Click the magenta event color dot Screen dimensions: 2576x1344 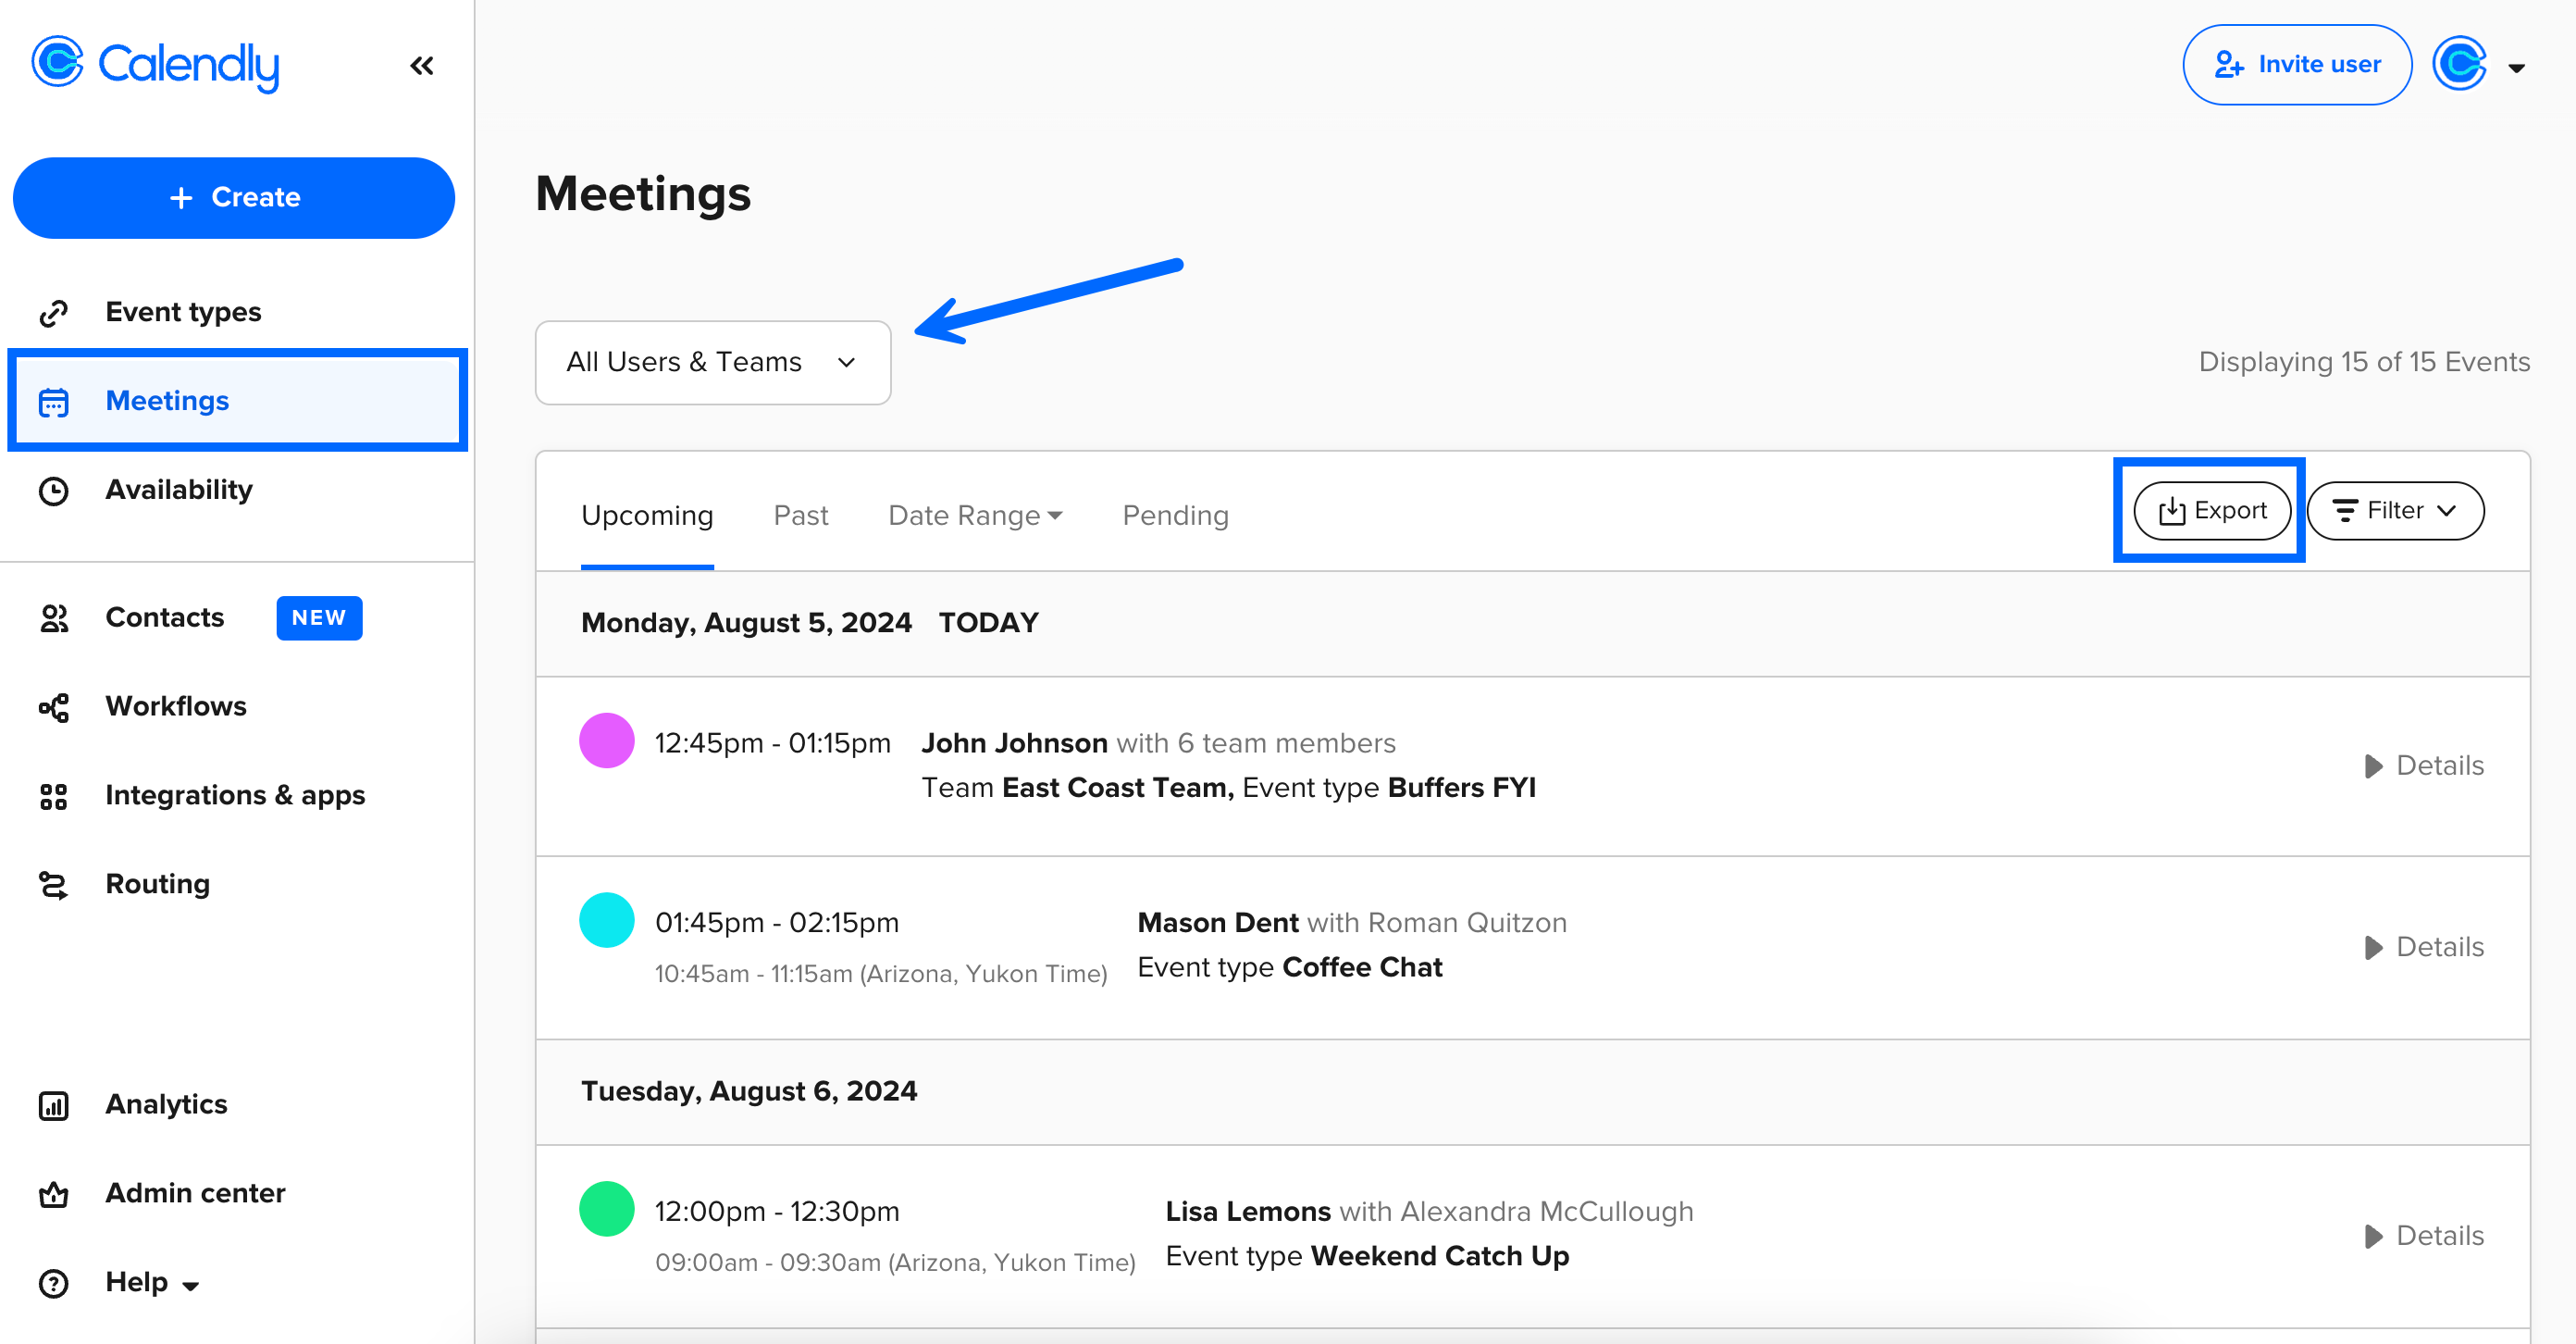[606, 741]
